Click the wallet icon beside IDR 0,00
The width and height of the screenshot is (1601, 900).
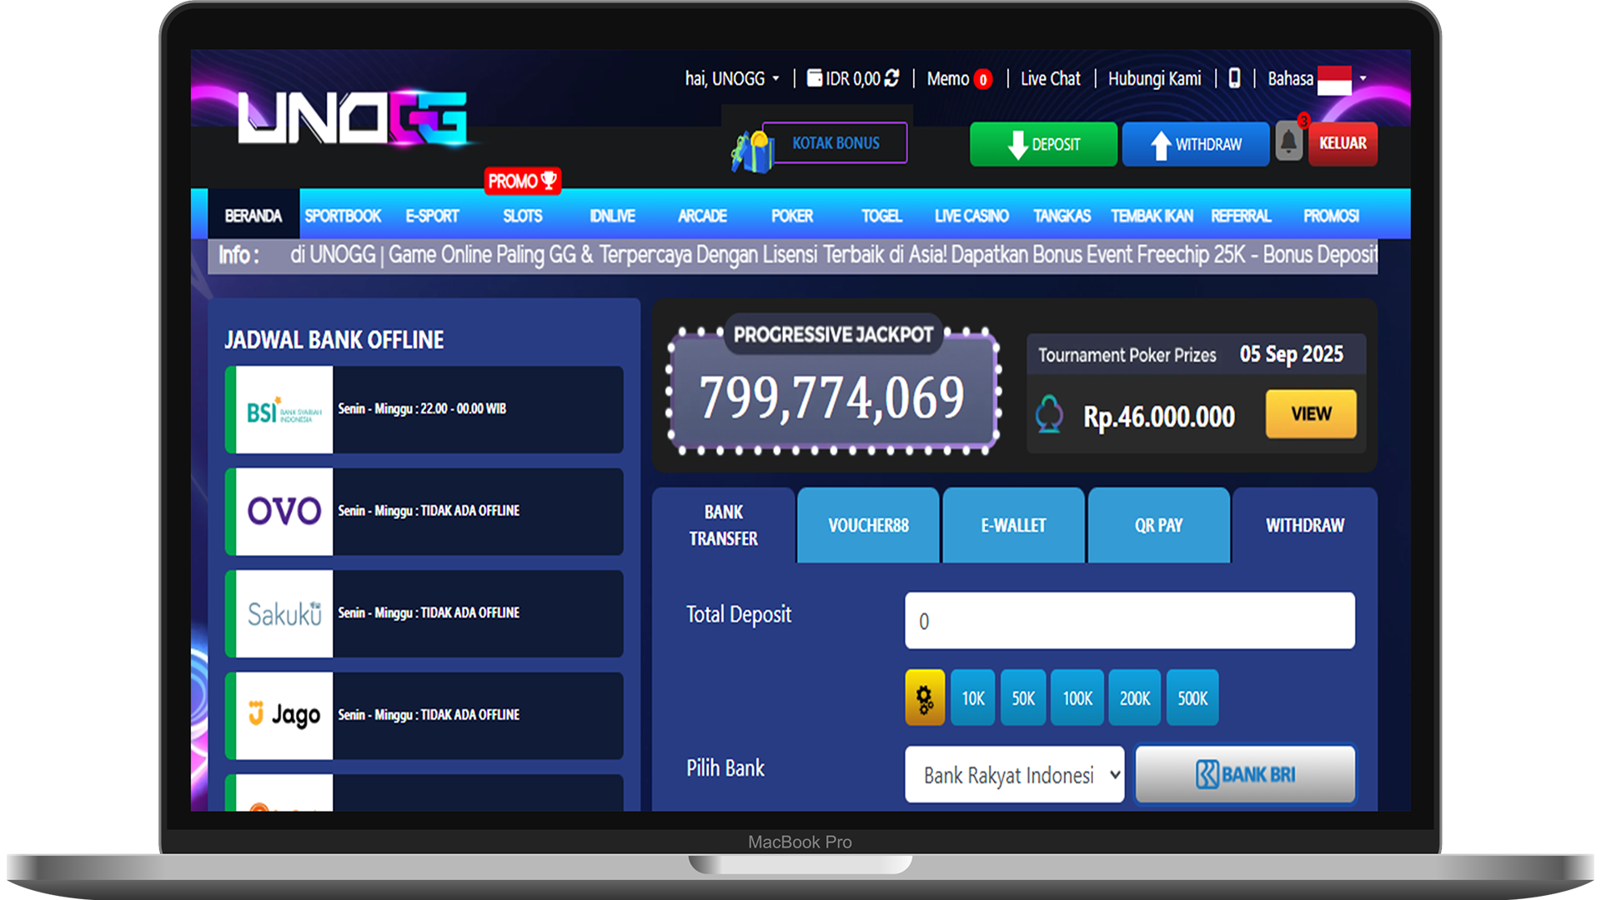[x=815, y=78]
